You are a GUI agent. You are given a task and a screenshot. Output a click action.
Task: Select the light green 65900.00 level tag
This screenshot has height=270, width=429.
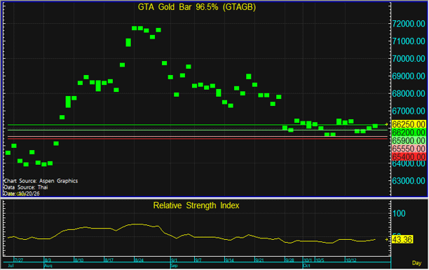pos(409,140)
